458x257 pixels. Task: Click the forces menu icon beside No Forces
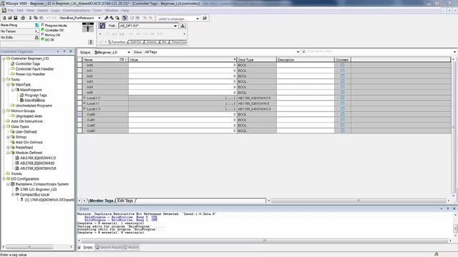coord(36,31)
